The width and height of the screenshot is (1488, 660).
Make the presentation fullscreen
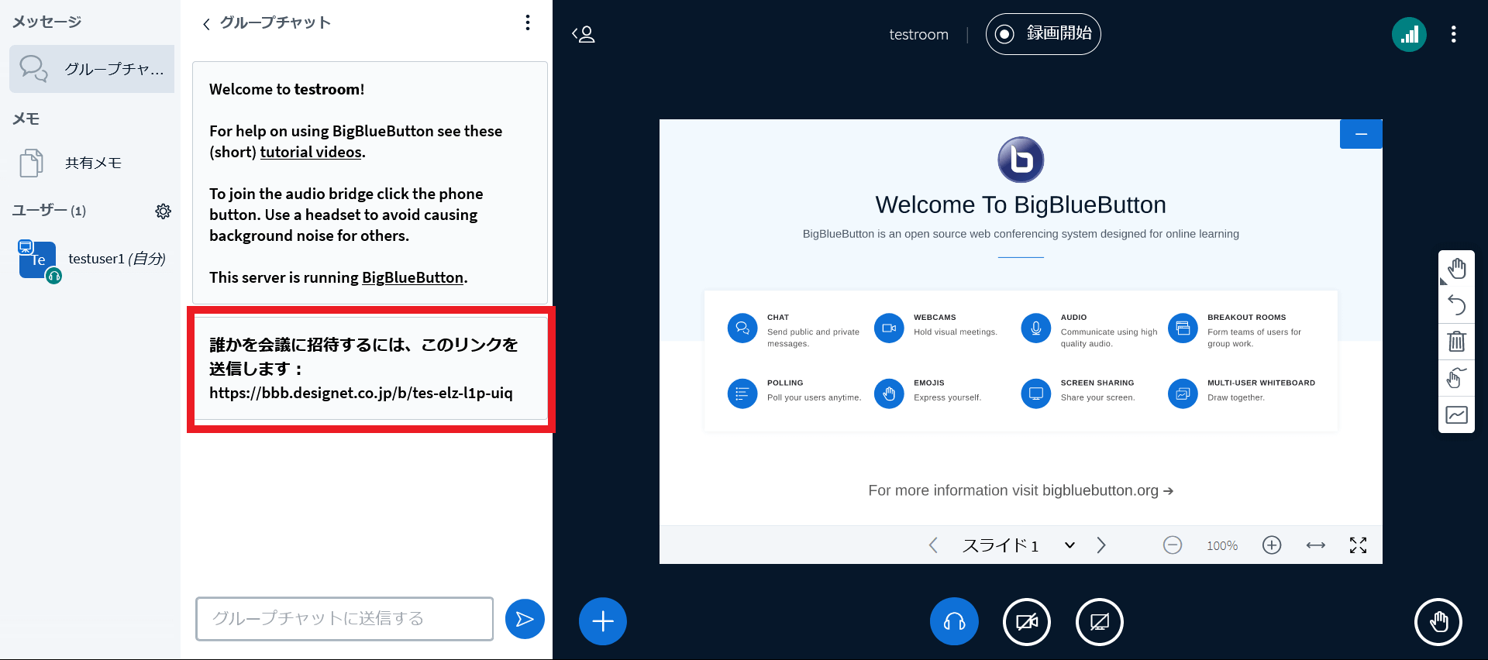tap(1358, 545)
